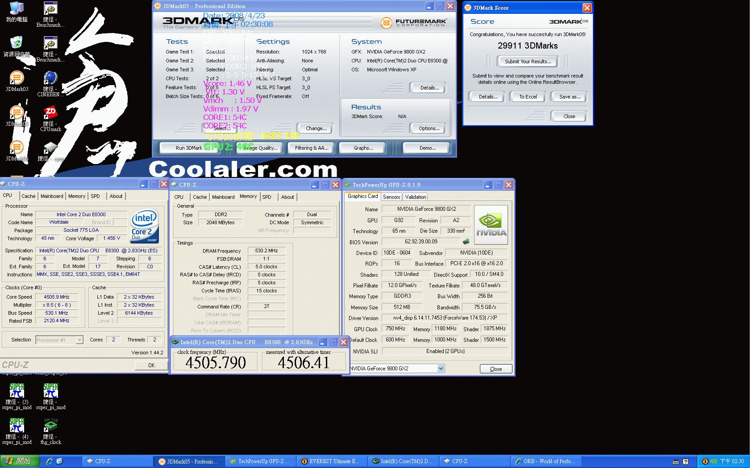Switch to the Sensors tab in GPU-Z
The image size is (750, 468).
(392, 197)
